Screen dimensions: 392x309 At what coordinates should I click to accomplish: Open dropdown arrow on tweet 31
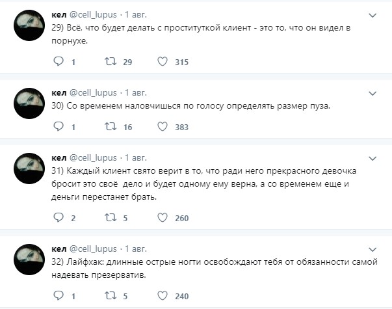(372, 157)
